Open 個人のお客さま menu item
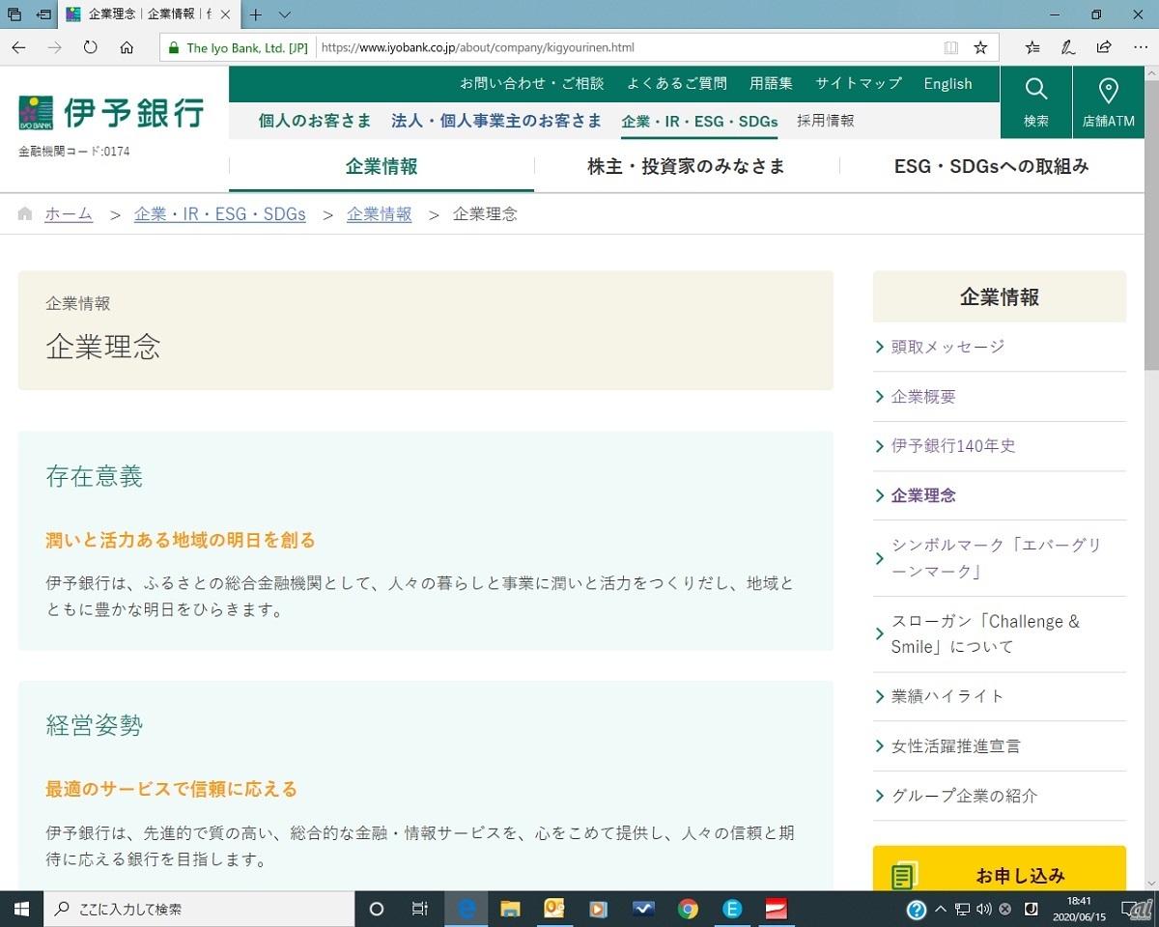Image resolution: width=1159 pixels, height=927 pixels. coord(315,121)
